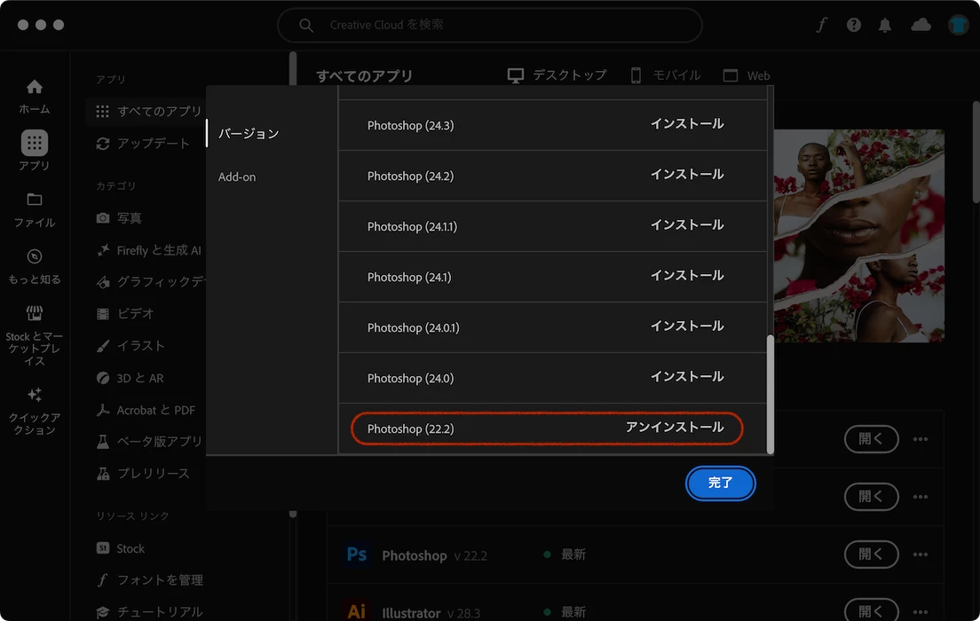Install Photoshop (24.2)

pyautogui.click(x=687, y=174)
